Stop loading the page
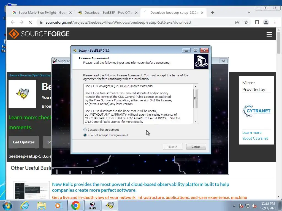The height and width of the screenshot is (211, 282). (30, 22)
